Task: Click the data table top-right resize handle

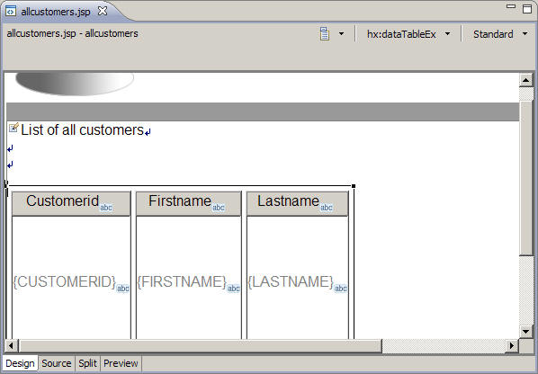Action: tap(354, 186)
